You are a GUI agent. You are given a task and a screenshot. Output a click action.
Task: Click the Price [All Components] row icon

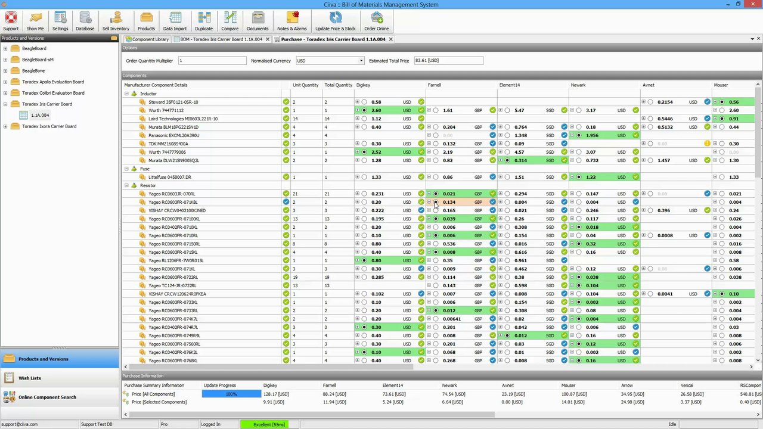pyautogui.click(x=126, y=394)
